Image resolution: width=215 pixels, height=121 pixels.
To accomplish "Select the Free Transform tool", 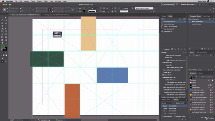I will coord(6,34).
